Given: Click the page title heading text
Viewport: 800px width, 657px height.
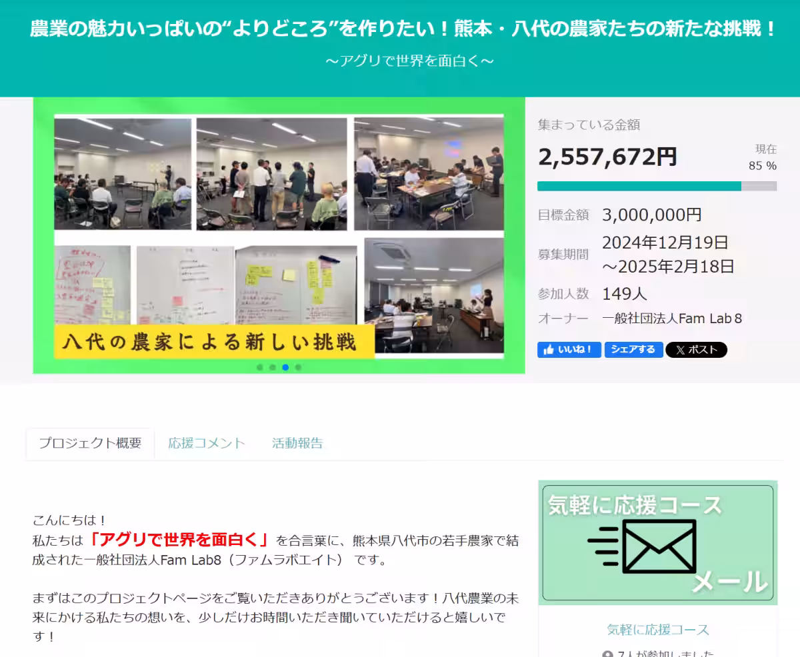Looking at the screenshot, I should 404,29.
